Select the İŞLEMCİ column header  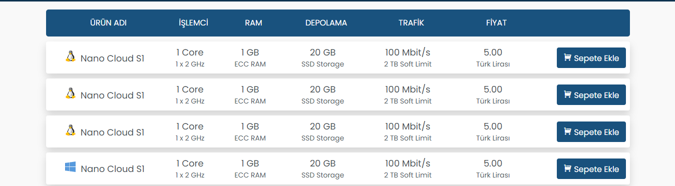coord(193,23)
